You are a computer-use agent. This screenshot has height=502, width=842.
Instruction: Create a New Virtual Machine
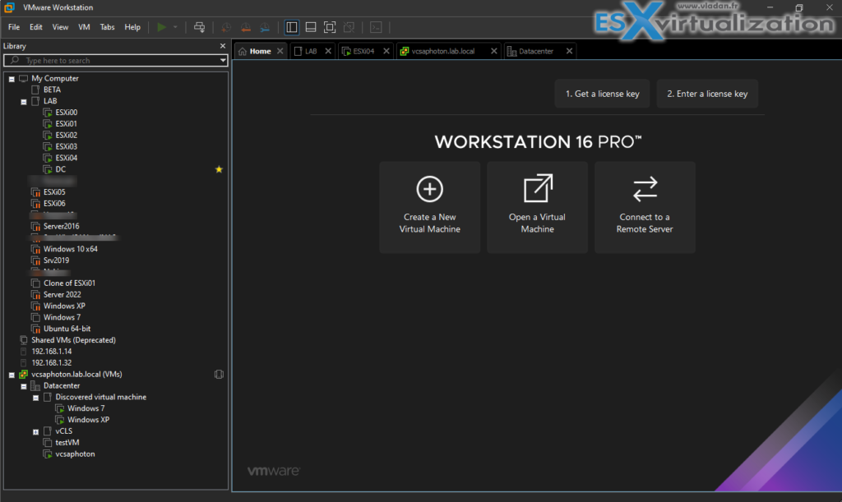pyautogui.click(x=429, y=206)
